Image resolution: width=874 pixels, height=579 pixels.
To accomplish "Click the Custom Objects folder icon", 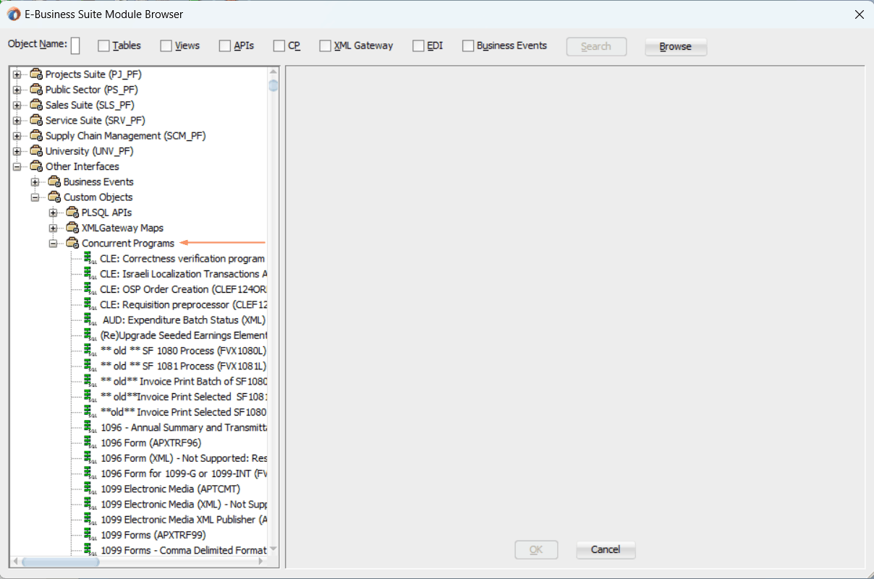I will [x=54, y=197].
